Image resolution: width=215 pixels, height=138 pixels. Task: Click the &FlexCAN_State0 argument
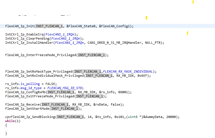(x=81, y=26)
